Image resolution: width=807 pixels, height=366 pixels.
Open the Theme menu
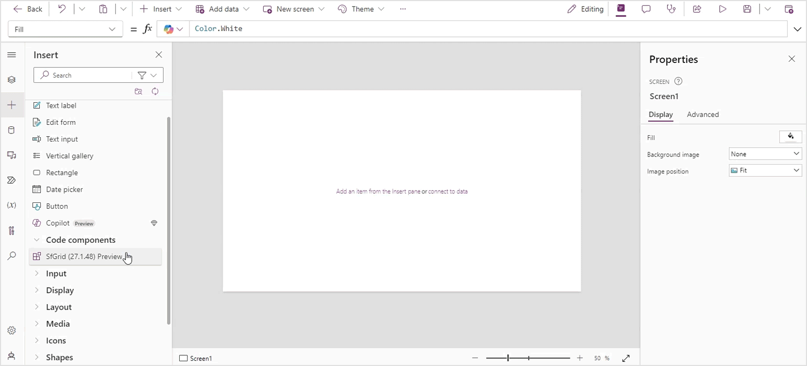pos(362,9)
